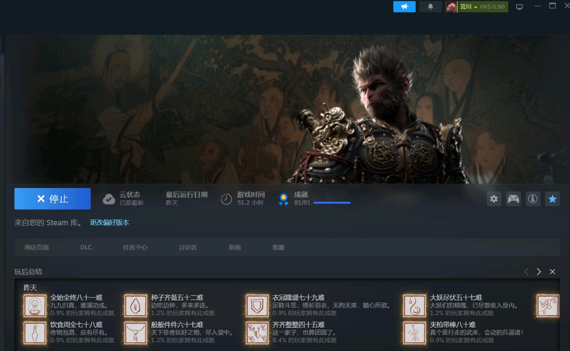Click the 全始全终八十一难 title text

point(76,298)
